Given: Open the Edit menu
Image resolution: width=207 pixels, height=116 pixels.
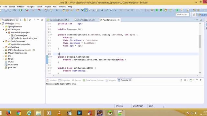Looking at the screenshot, I should tap(5, 6).
